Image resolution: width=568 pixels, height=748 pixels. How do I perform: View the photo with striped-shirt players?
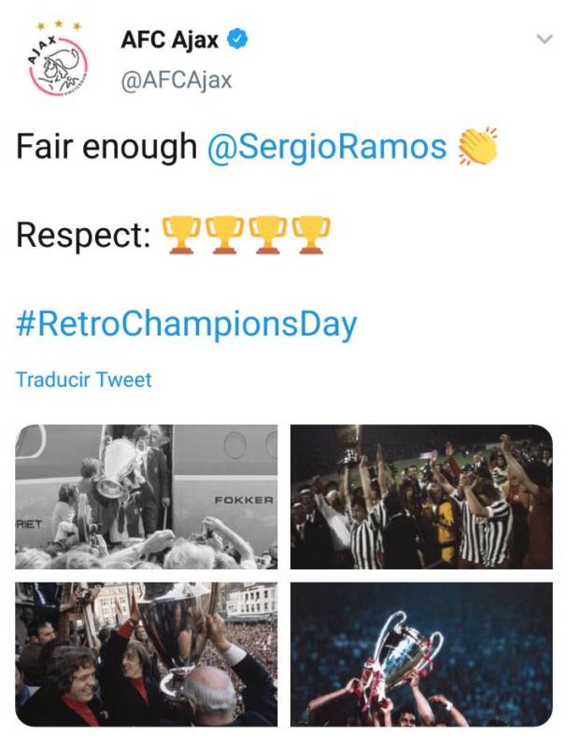[x=420, y=496]
